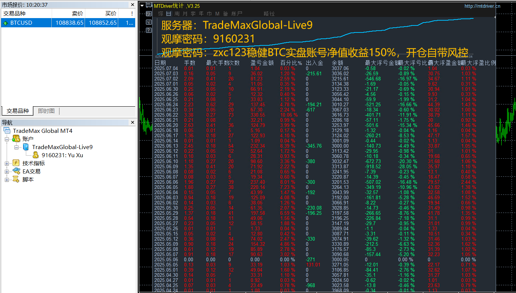Open the 路径 path tab
Viewport: 516px width, 293px height.
[269, 14]
